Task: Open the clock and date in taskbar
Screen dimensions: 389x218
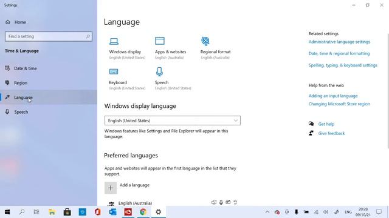Action: click(x=363, y=212)
